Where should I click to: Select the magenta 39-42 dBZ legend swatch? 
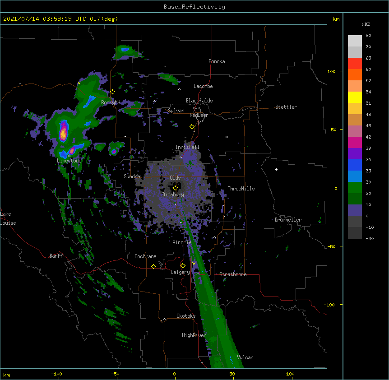(x=355, y=142)
